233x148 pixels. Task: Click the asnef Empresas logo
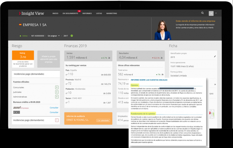(x=21, y=108)
